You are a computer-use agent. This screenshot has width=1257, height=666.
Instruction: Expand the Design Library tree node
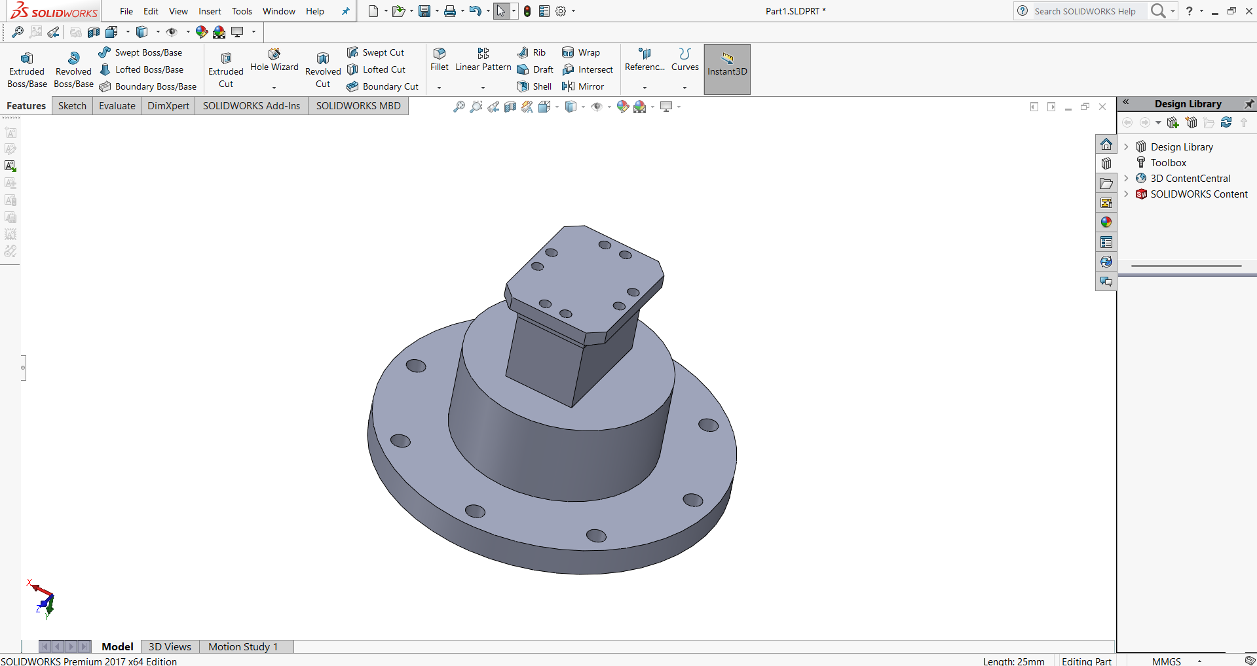tap(1126, 147)
